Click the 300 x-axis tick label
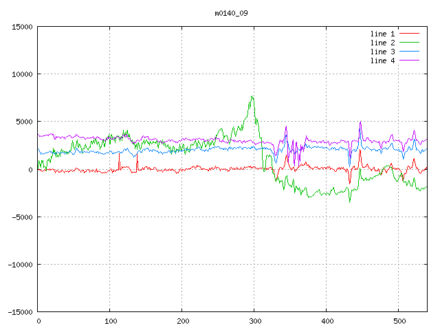This screenshot has width=440, height=330. tap(254, 320)
